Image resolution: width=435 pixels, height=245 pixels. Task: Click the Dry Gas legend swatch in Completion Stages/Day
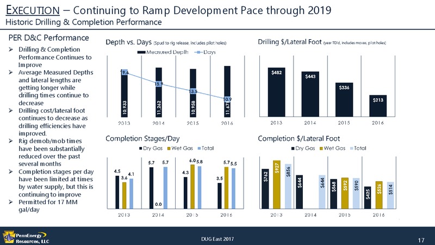coord(141,148)
